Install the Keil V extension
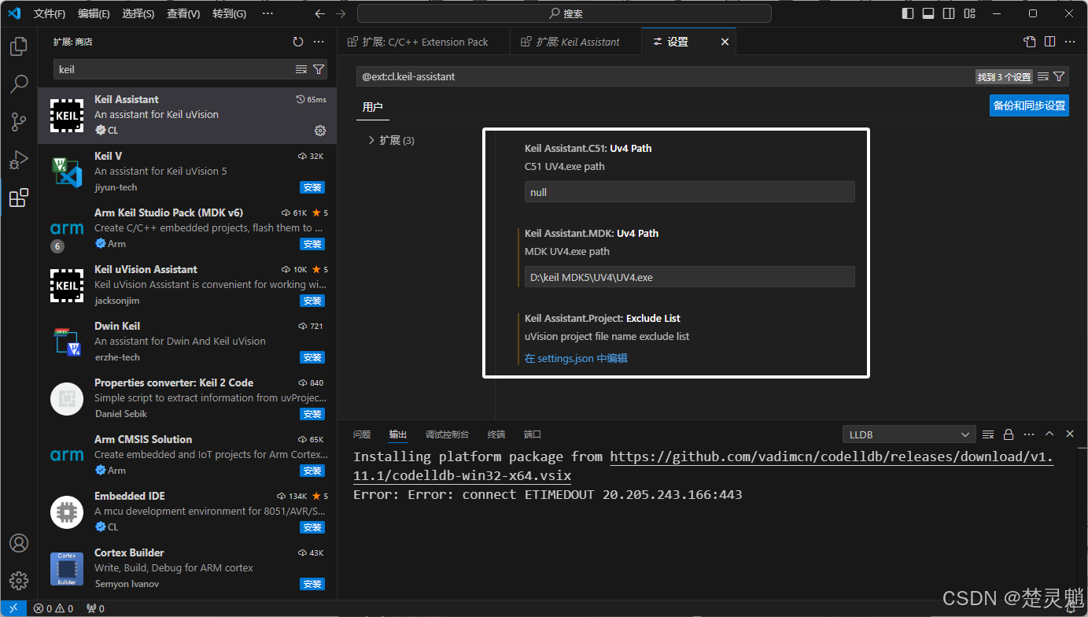1088x617 pixels. pos(312,187)
